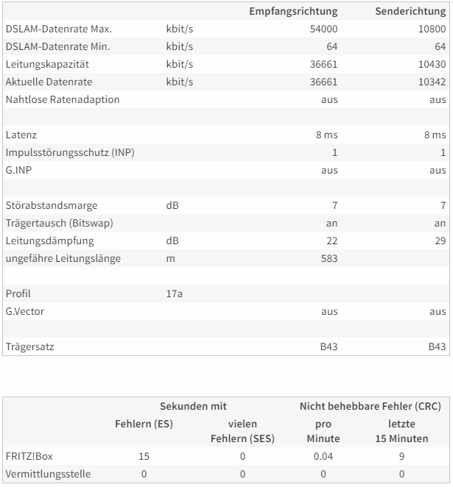
Task: Select the Empfangsrichtung column header
Action: (x=293, y=12)
